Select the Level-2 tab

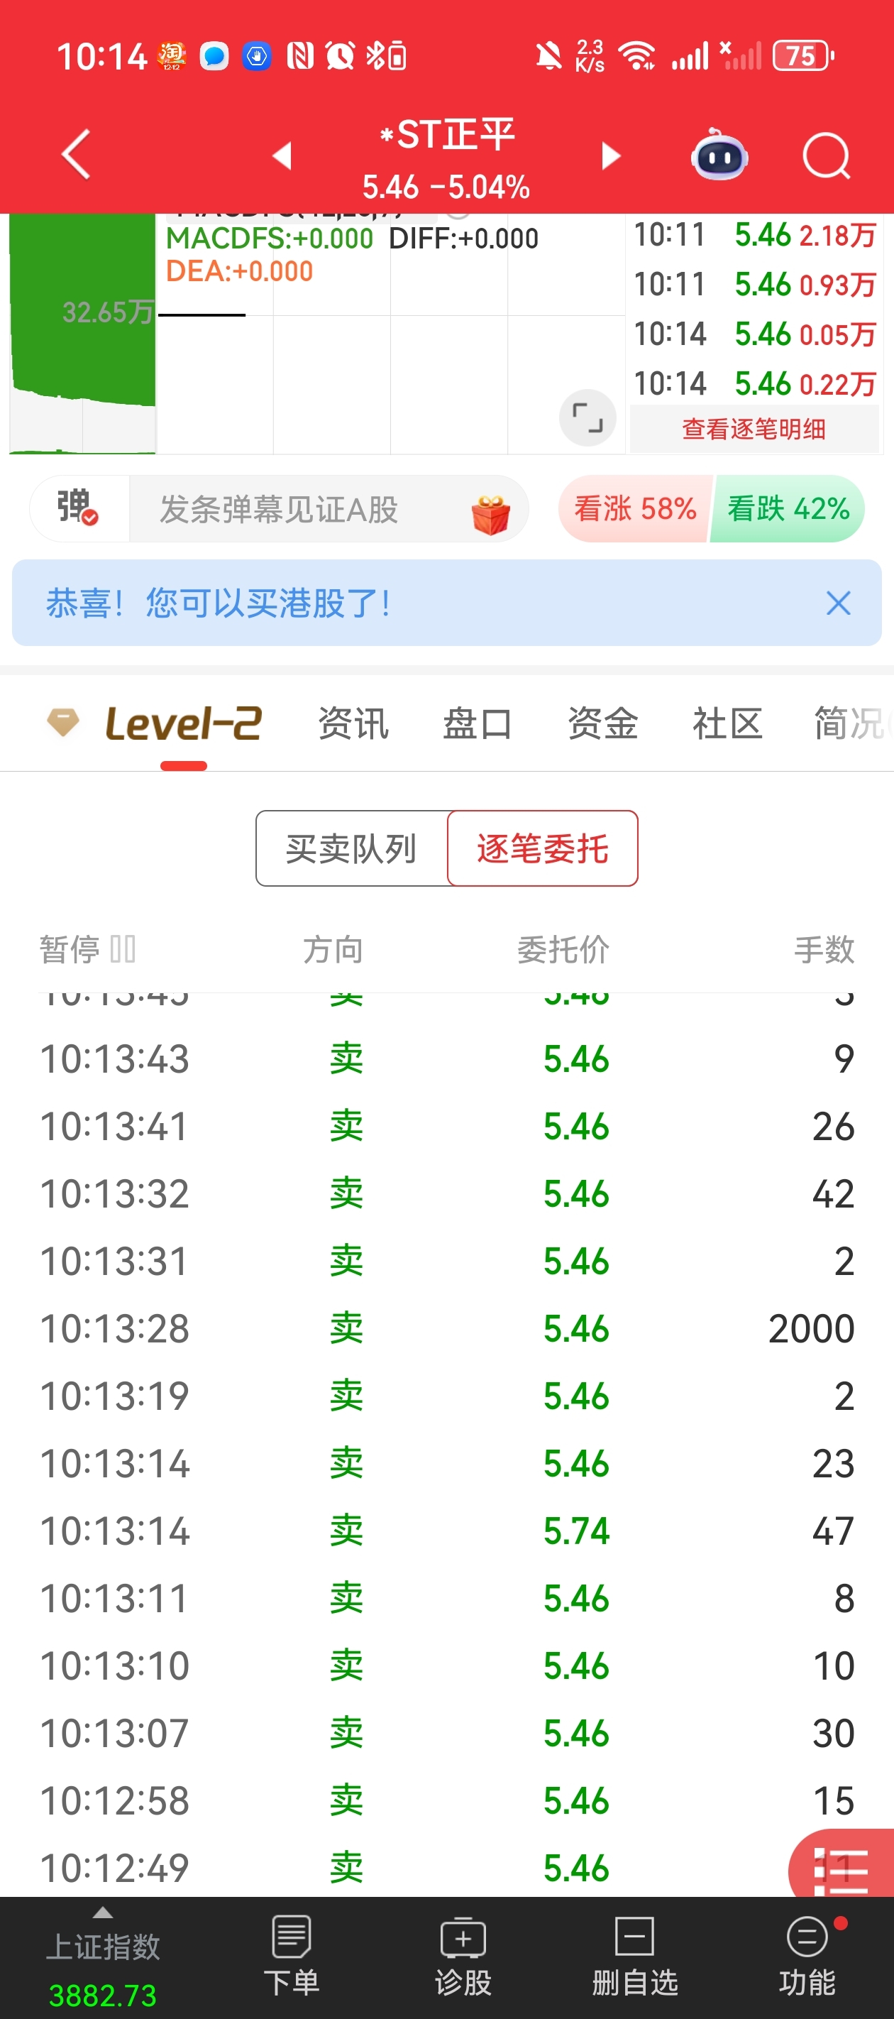183,723
